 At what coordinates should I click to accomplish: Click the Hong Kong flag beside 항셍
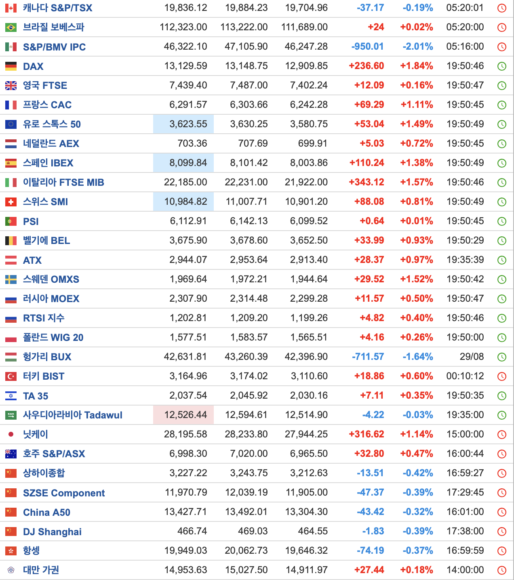click(11, 551)
